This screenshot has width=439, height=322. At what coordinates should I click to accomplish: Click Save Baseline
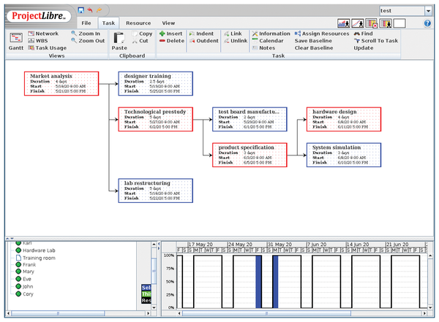pos(313,41)
